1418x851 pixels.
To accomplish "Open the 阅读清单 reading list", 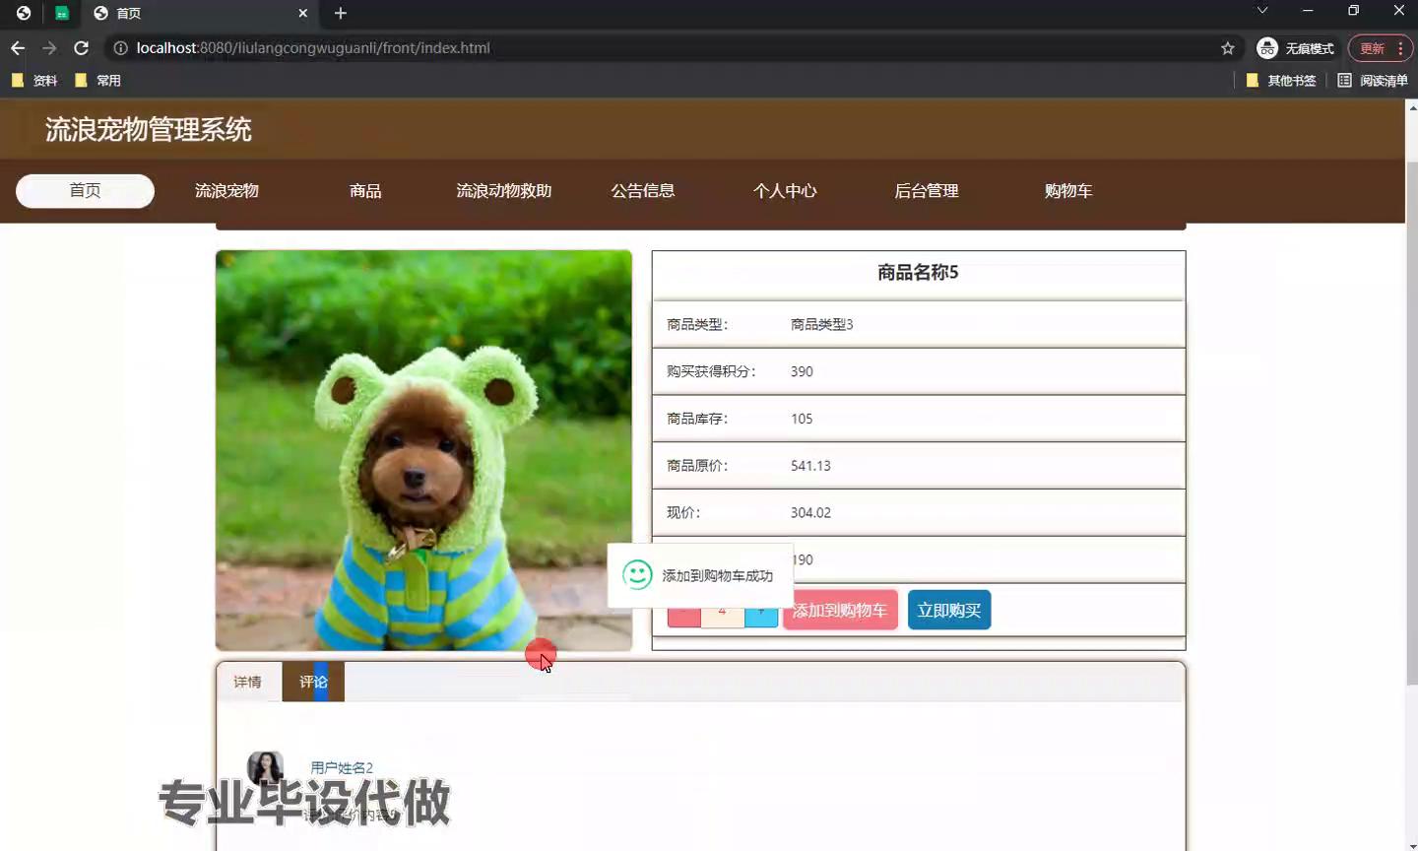I will point(1373,81).
